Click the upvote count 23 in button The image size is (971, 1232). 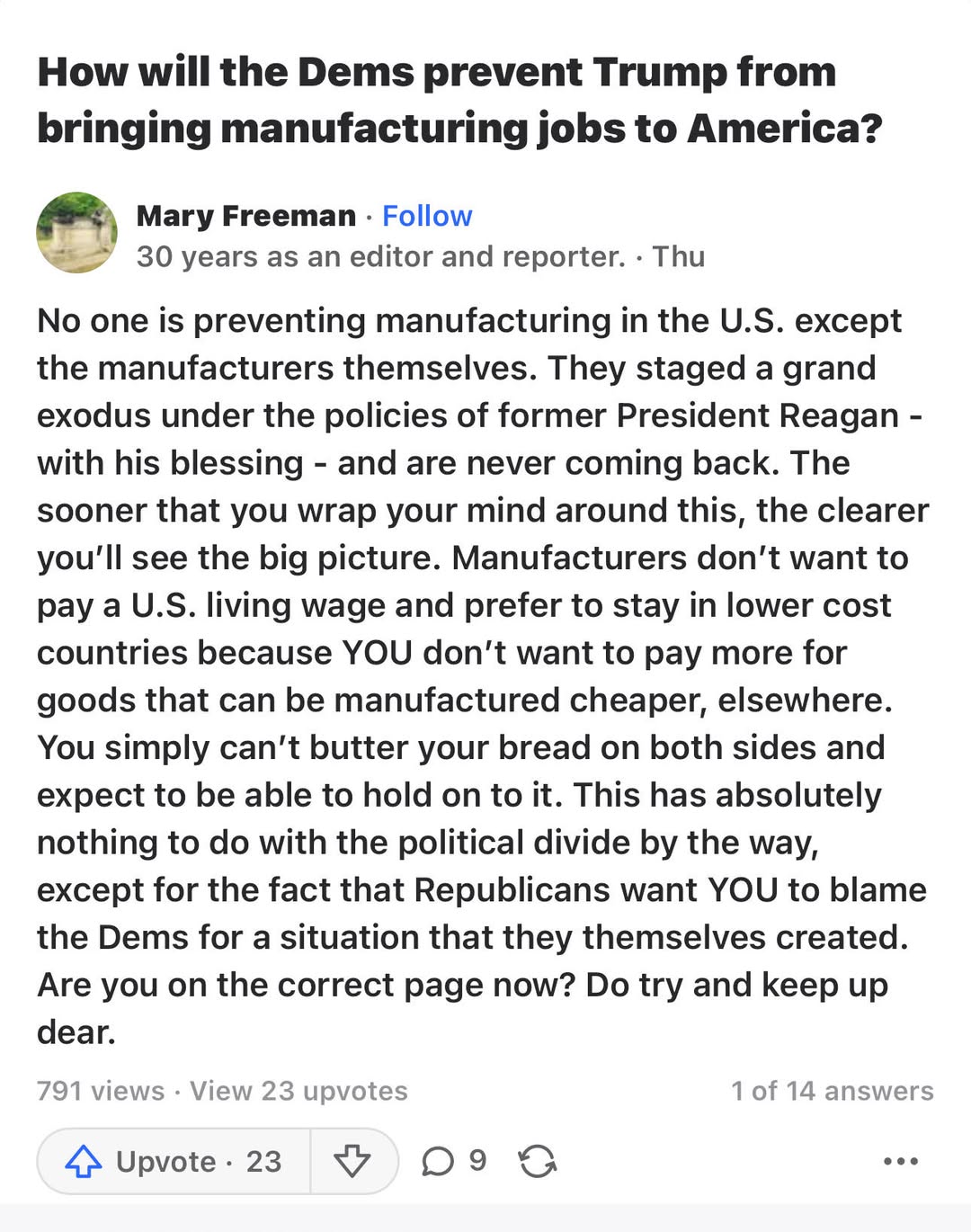coord(263,1161)
